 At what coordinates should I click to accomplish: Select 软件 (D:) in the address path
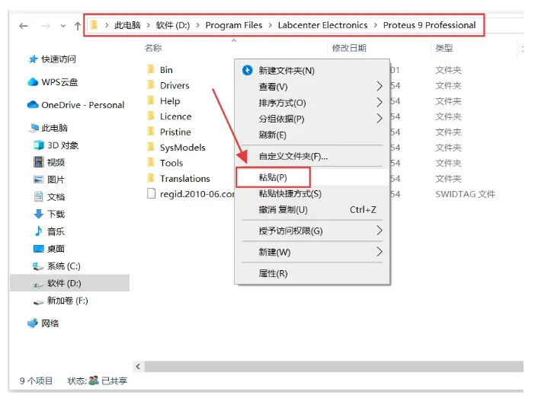pos(172,25)
